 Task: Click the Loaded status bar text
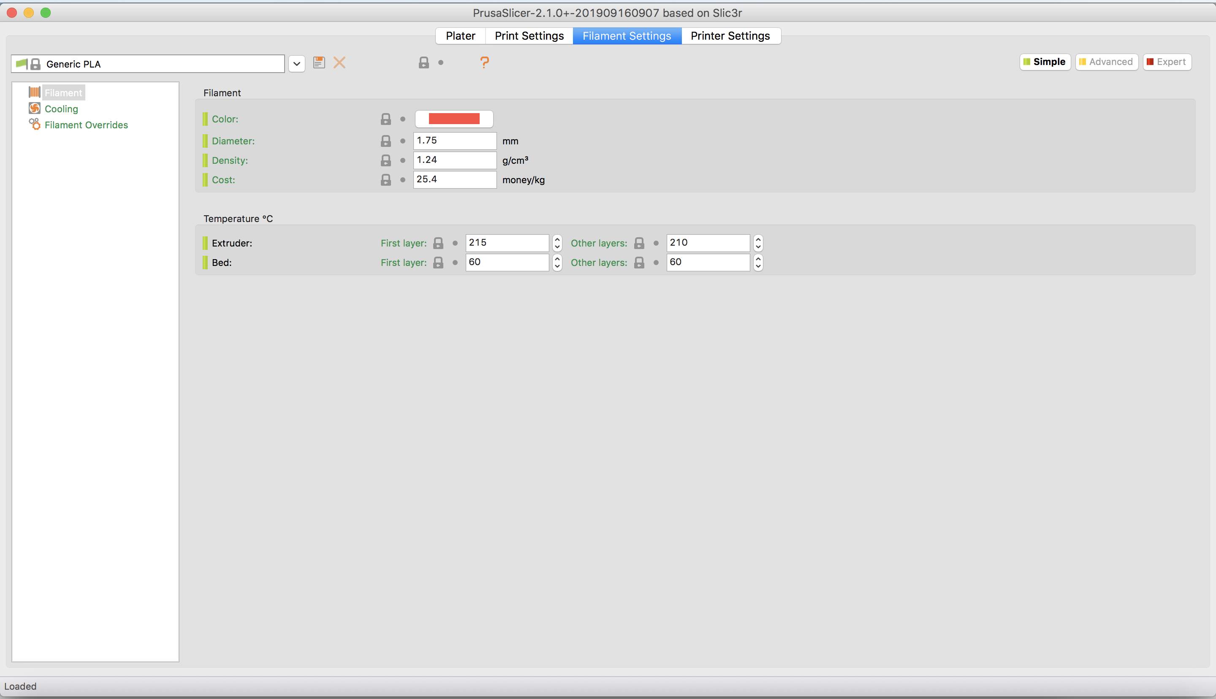(20, 686)
